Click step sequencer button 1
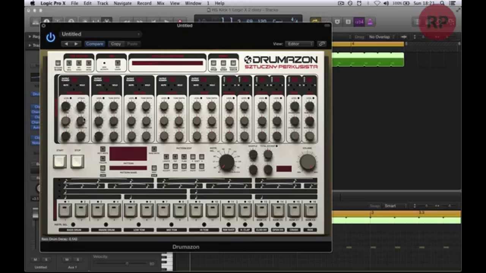Viewport: 486px width, 273px height. click(65, 210)
